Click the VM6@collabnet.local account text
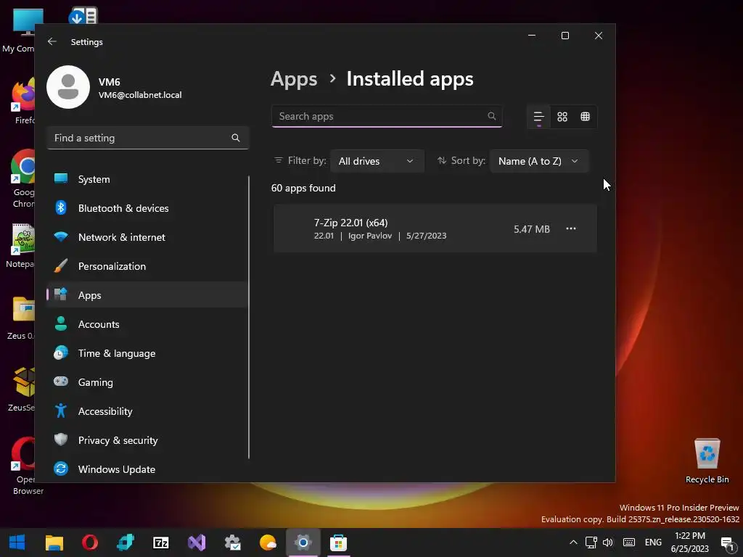This screenshot has width=743, height=557. pos(140,95)
